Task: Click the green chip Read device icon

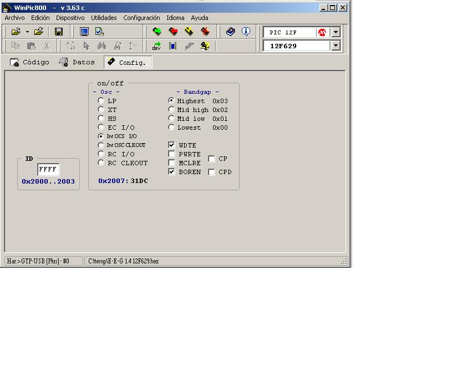Action: (x=157, y=32)
